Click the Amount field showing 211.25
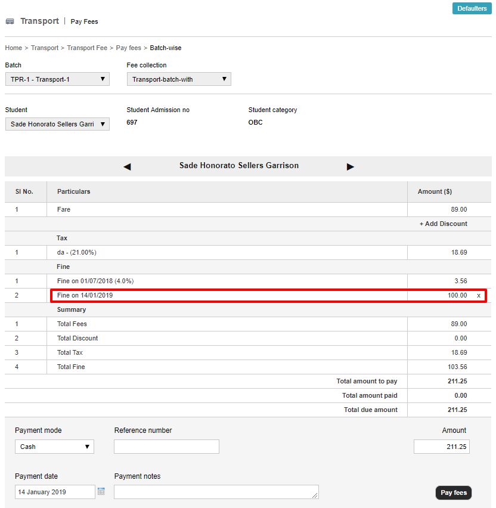The image size is (496, 508). pyautogui.click(x=442, y=447)
